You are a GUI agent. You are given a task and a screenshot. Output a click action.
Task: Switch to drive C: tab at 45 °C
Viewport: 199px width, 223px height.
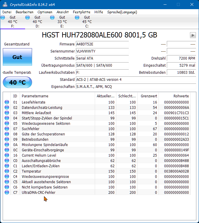tap(87, 22)
